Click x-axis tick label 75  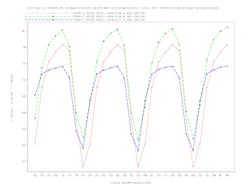coord(207,175)
